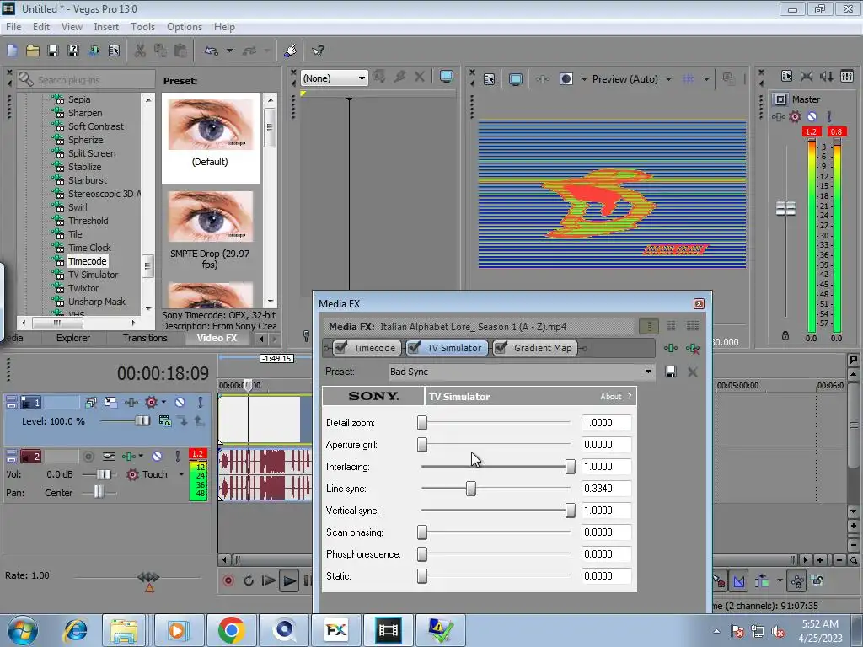Click Track 1 motion icon
The image size is (863, 647).
[x=110, y=402]
